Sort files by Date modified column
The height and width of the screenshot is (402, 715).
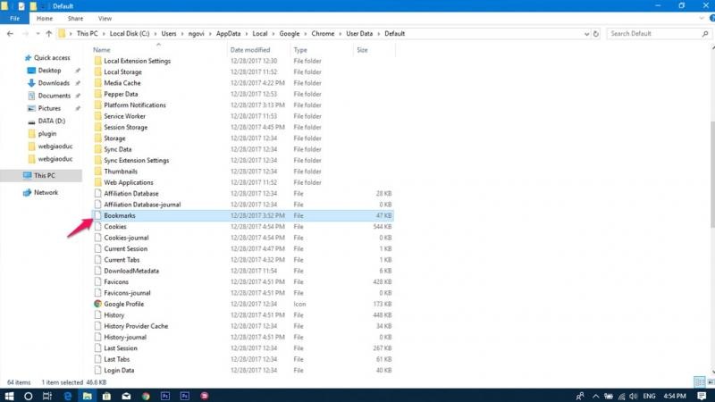(x=250, y=50)
